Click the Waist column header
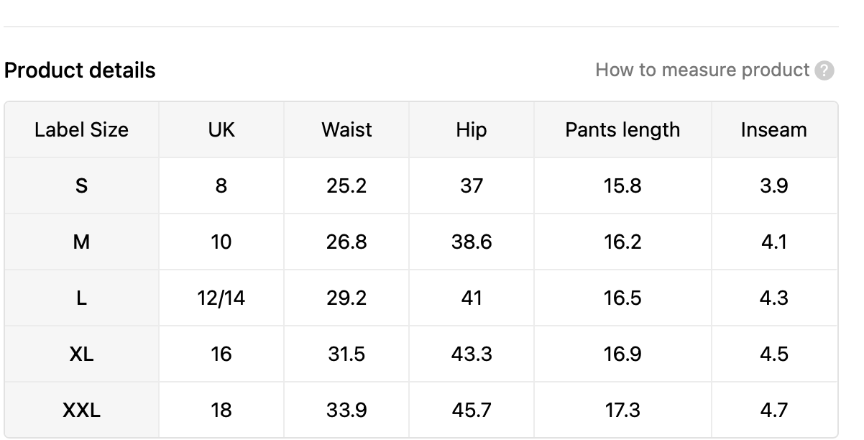The height and width of the screenshot is (440, 864). click(x=346, y=129)
